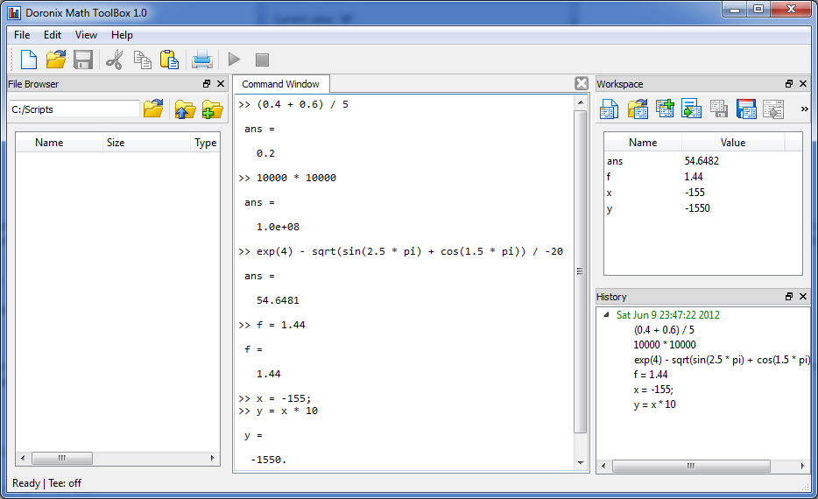Click File Browser scroll right arrow

click(x=212, y=459)
